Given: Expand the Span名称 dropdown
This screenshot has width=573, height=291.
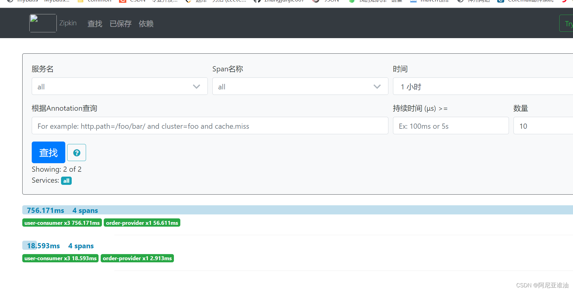Looking at the screenshot, I should point(300,86).
